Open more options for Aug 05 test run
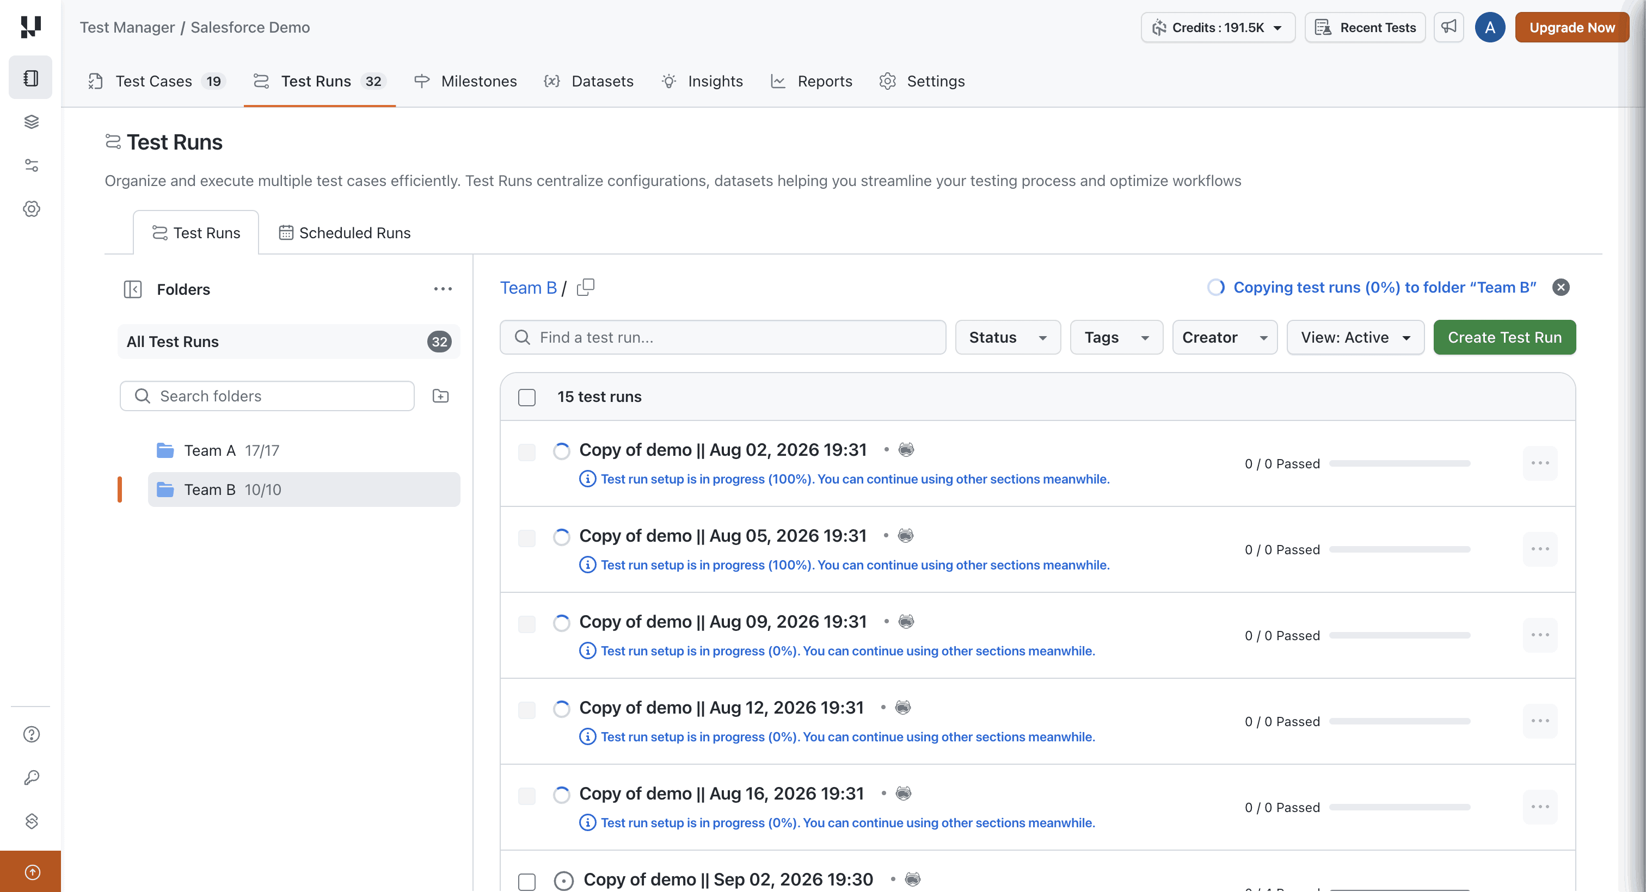The image size is (1646, 892). (x=1540, y=549)
